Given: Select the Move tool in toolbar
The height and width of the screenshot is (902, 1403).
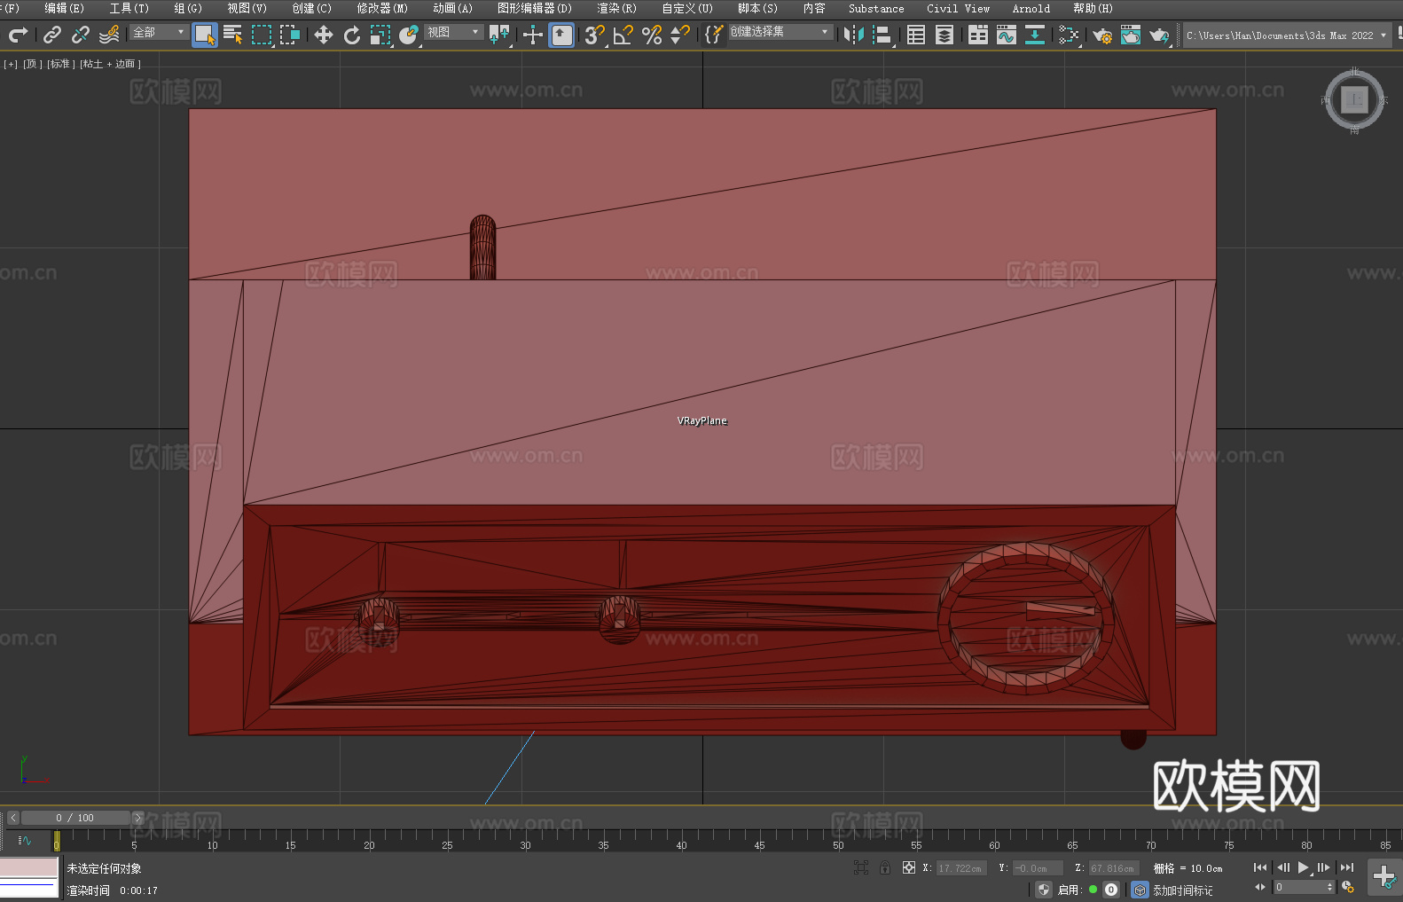Looking at the screenshot, I should (324, 35).
